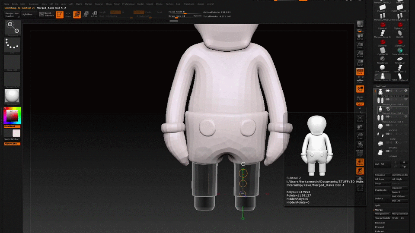Toggle Ghost transparency button

point(360,171)
